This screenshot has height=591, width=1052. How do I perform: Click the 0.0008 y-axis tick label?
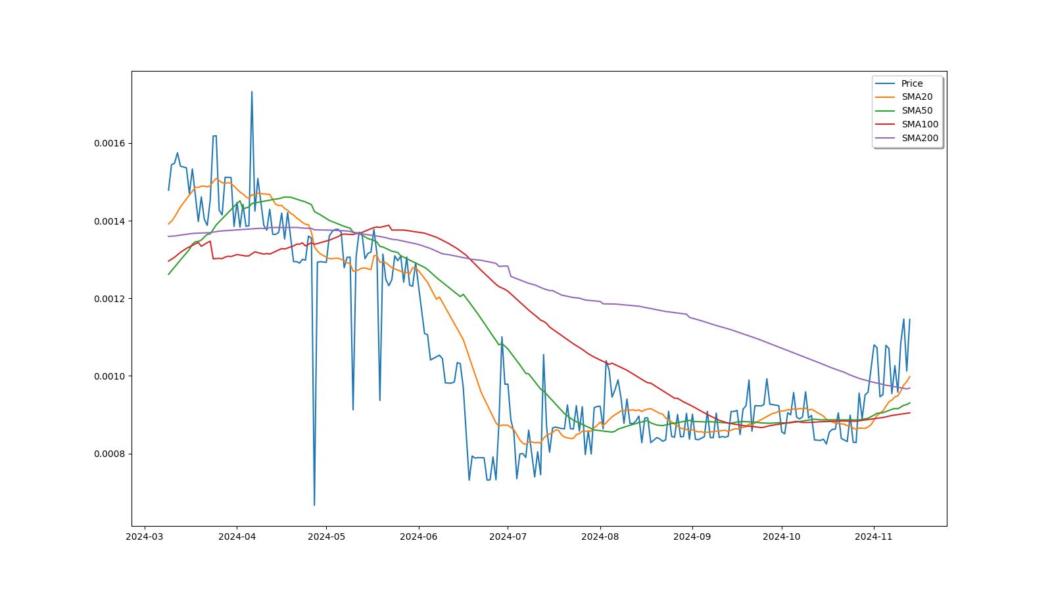(x=110, y=454)
